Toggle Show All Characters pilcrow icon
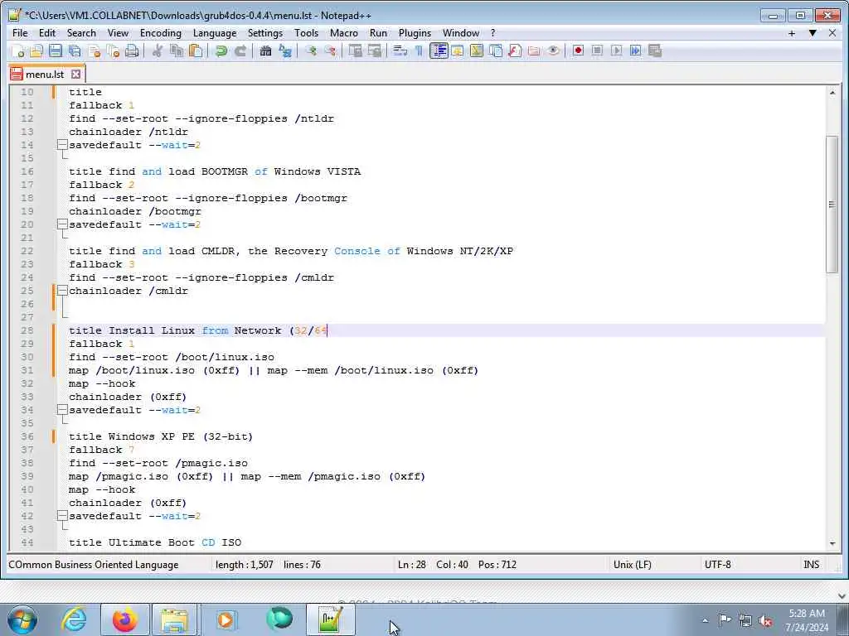The image size is (849, 636). 419,51
